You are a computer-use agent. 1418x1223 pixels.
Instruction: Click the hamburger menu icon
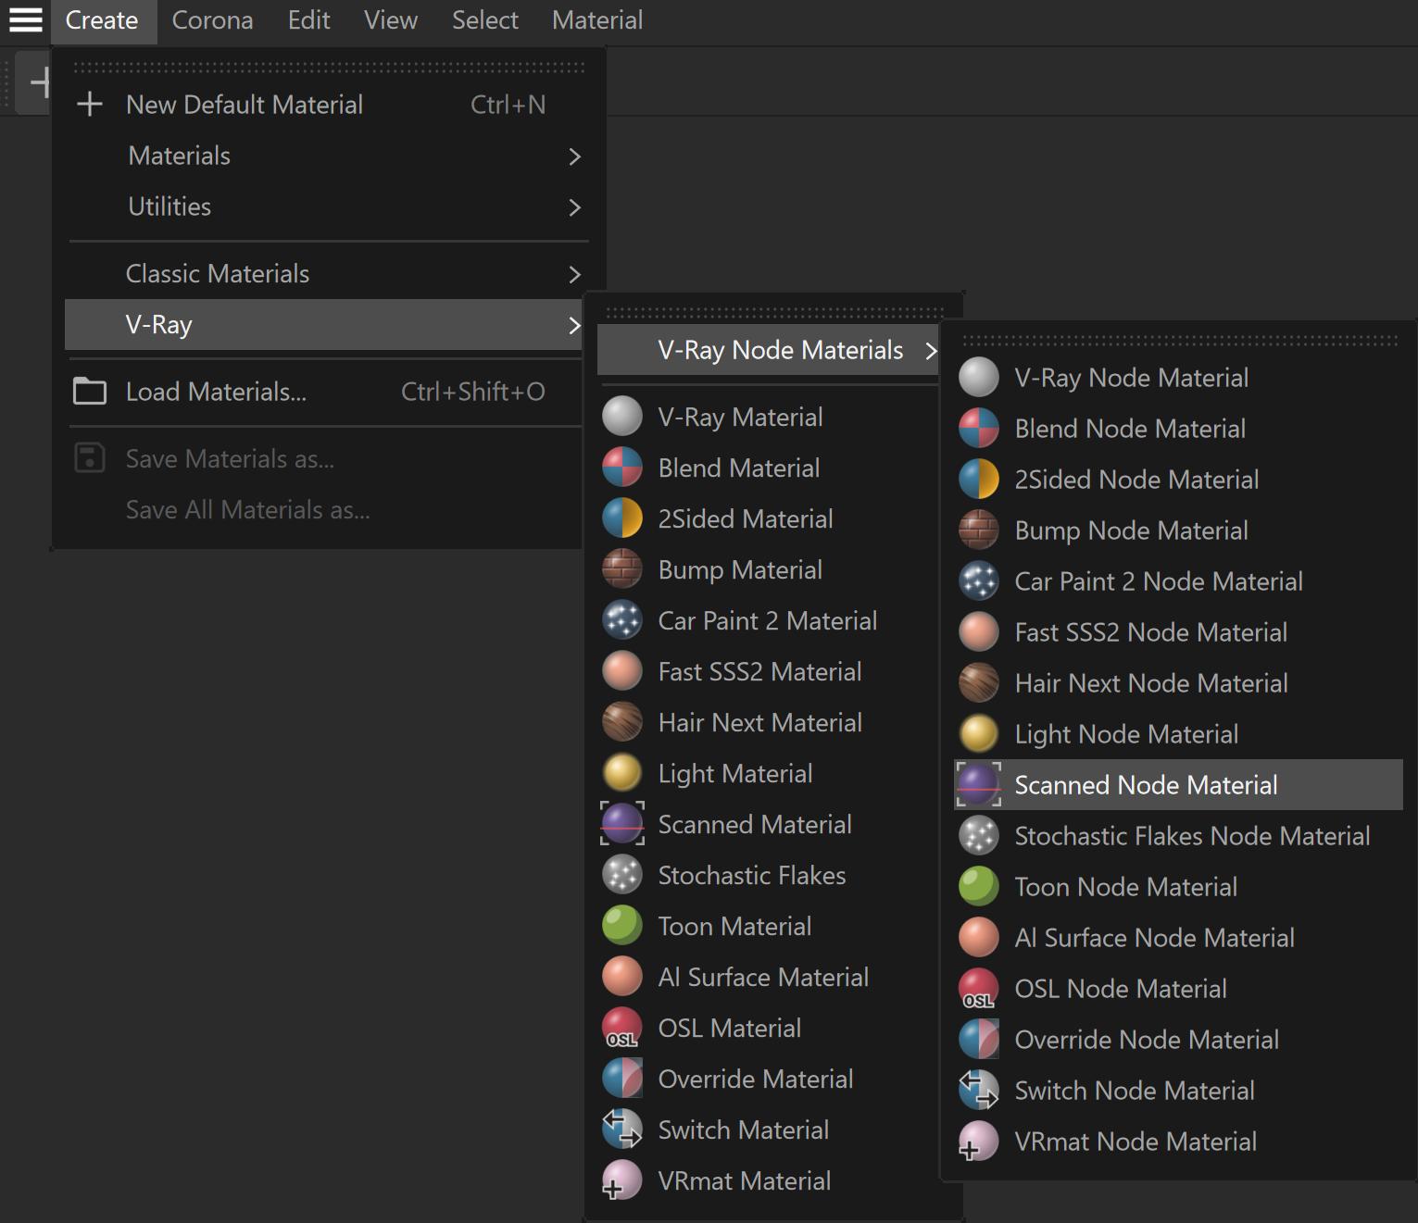point(25,20)
